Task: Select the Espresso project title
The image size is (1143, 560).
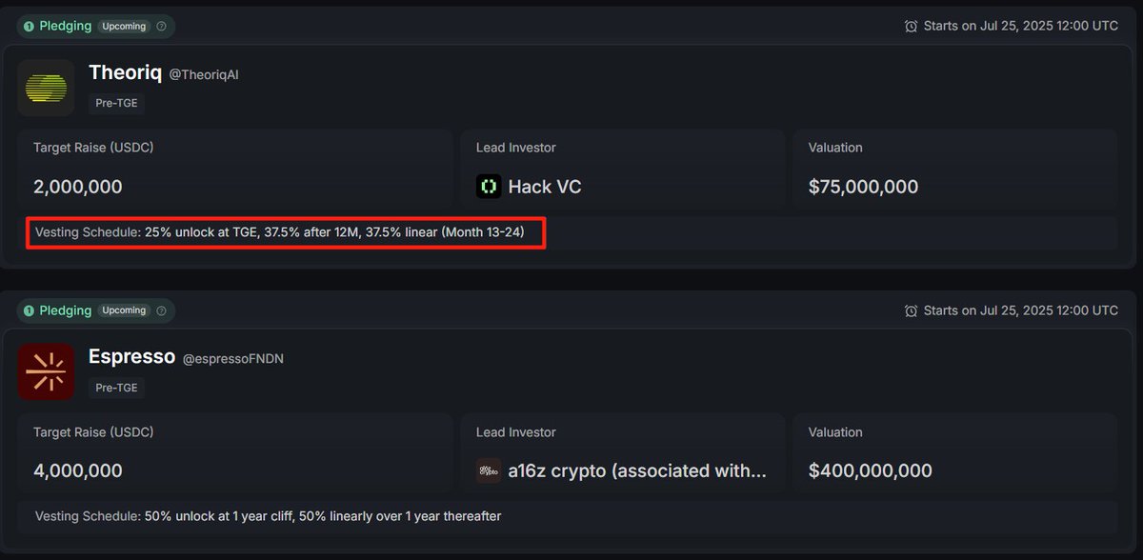Action: click(x=131, y=357)
